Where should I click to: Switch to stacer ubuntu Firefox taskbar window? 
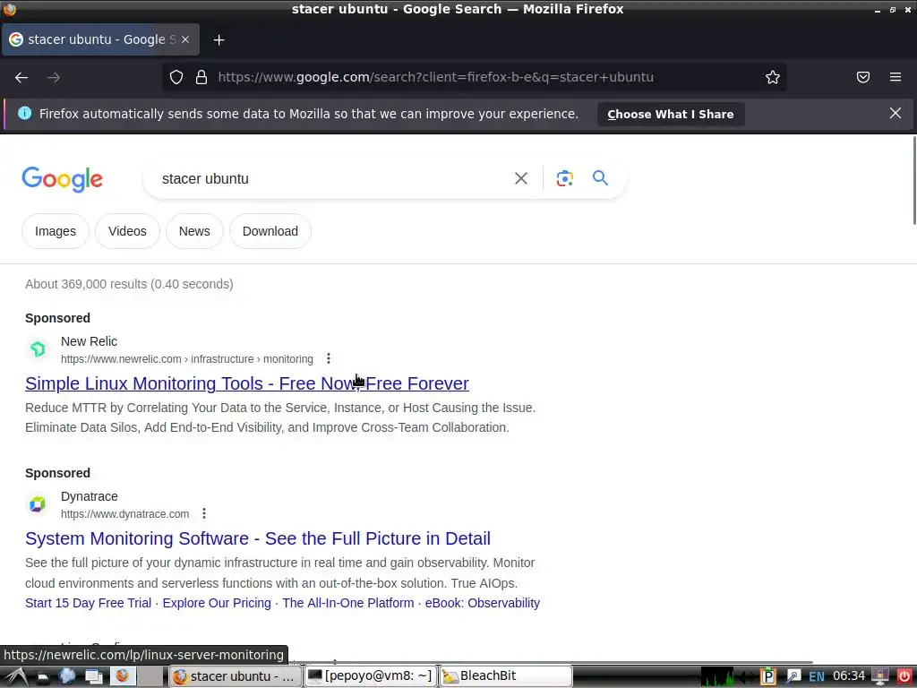(x=236, y=676)
